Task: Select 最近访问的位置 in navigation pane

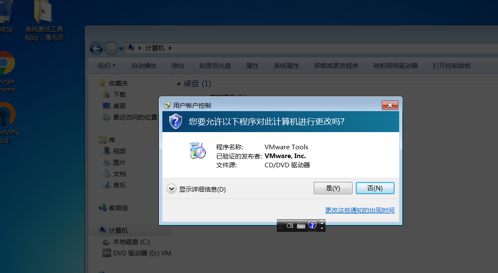Action: point(135,117)
